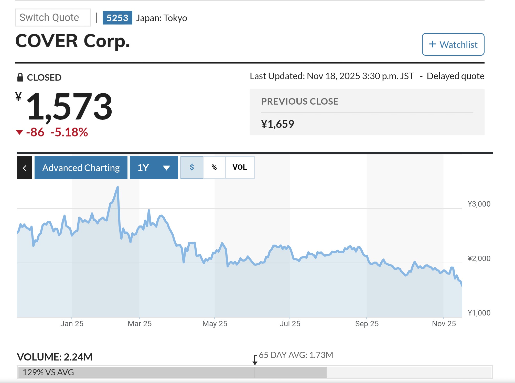Click the back chevron beside Advanced Charting

click(25, 168)
